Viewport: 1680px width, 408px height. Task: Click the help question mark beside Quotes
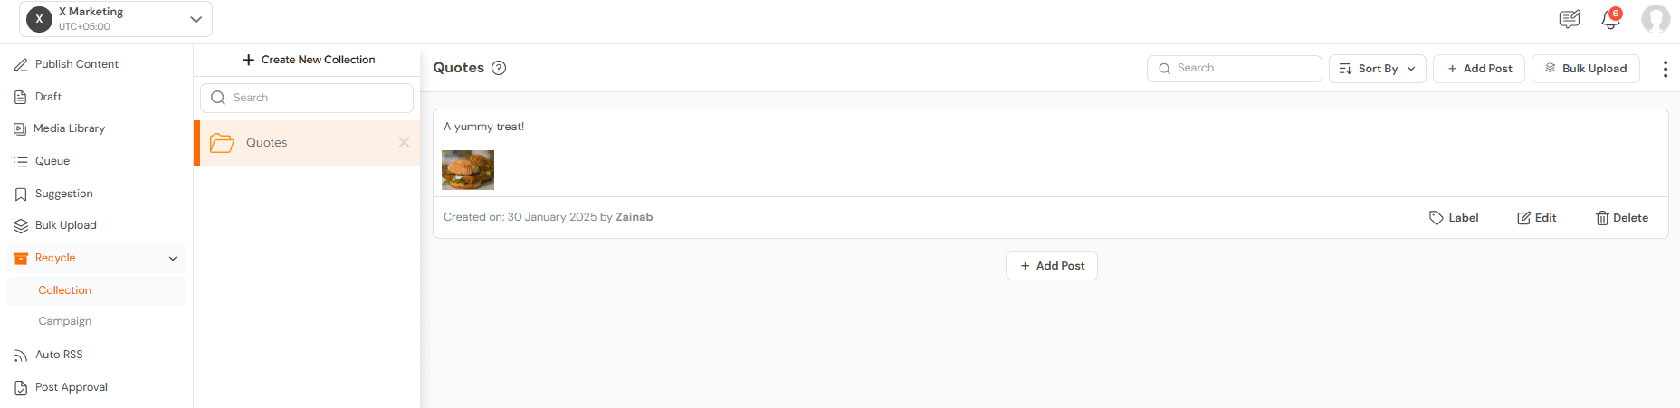499,68
